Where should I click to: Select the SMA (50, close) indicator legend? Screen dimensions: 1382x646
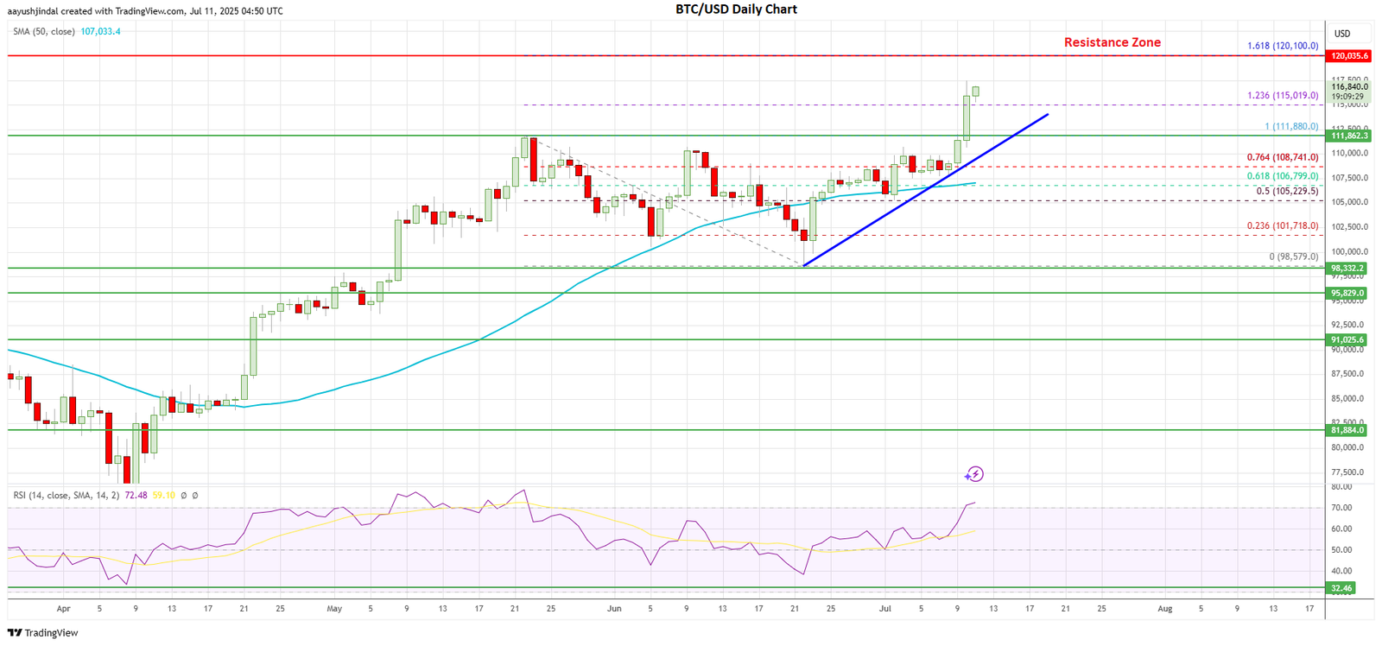(x=43, y=32)
